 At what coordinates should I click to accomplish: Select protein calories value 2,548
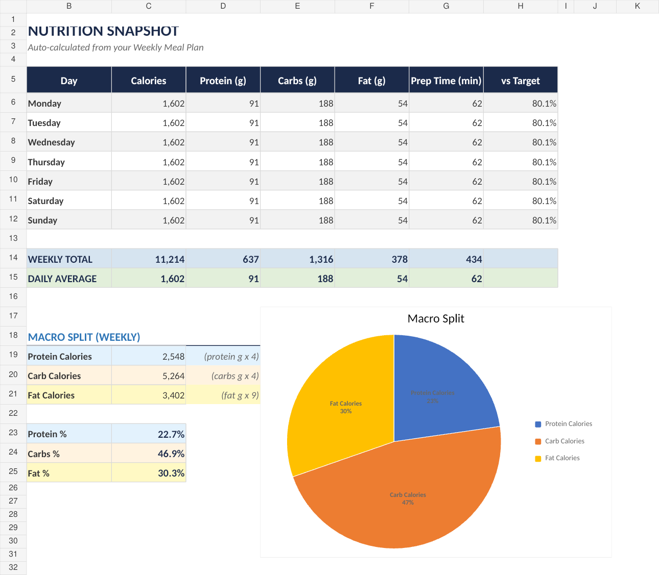[149, 356]
